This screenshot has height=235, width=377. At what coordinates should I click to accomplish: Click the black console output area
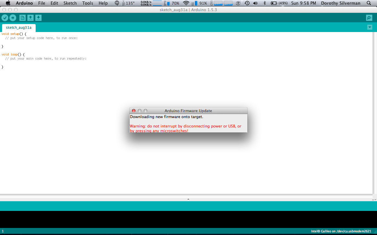coord(188,219)
